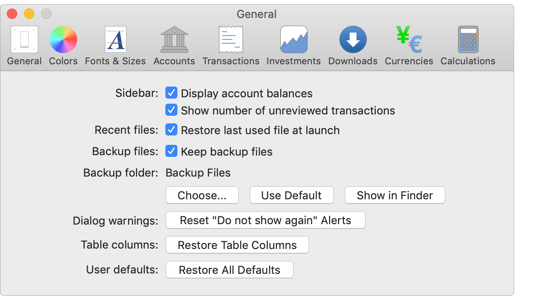
Task: Open the Calculations calculator icon
Action: pos(467,40)
